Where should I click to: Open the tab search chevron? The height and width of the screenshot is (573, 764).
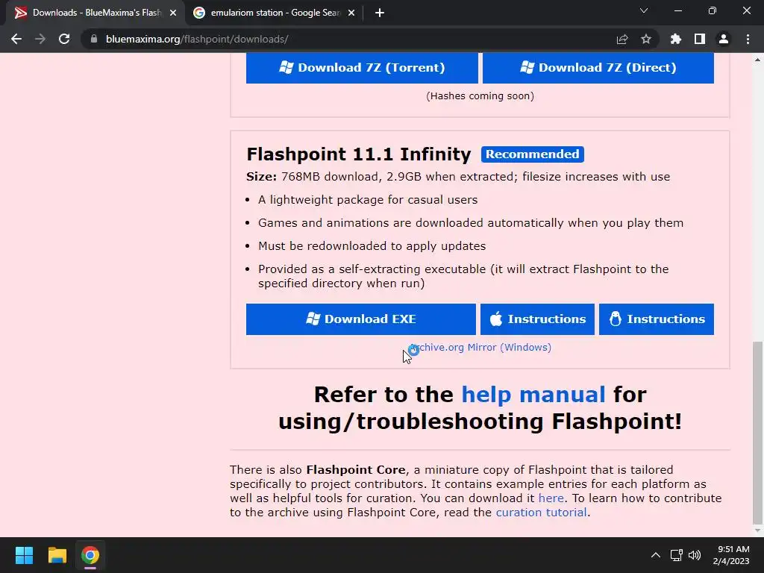[644, 10]
